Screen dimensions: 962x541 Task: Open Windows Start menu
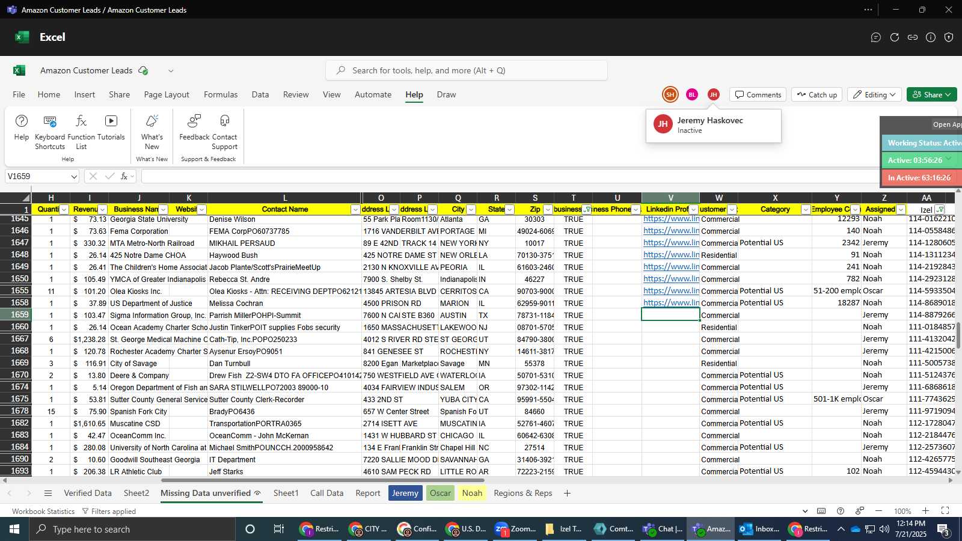click(x=14, y=529)
